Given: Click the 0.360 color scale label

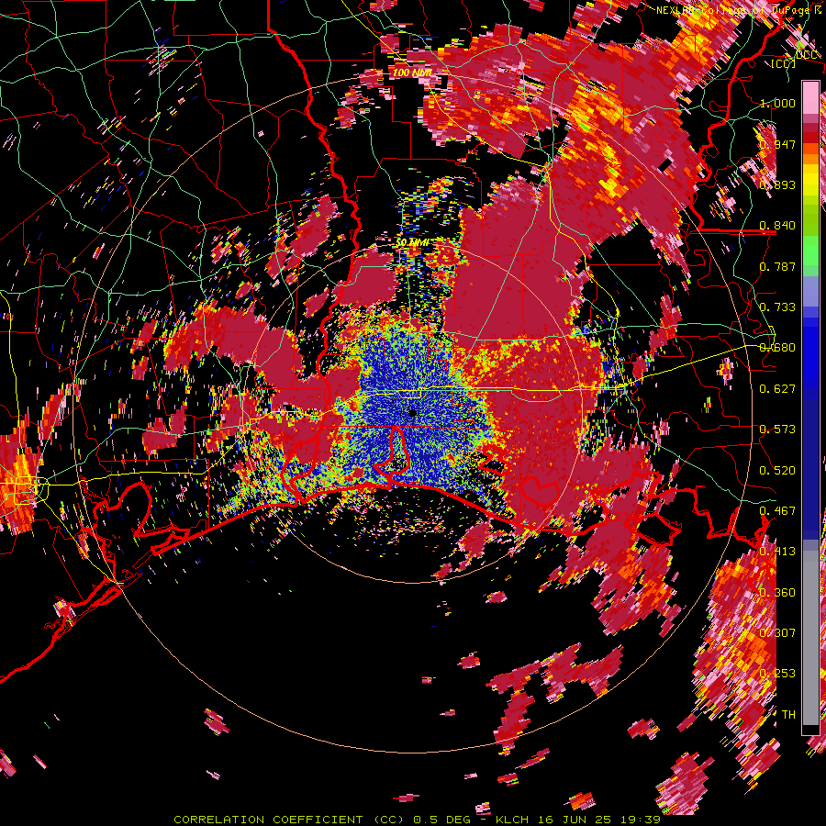Looking at the screenshot, I should click(777, 593).
